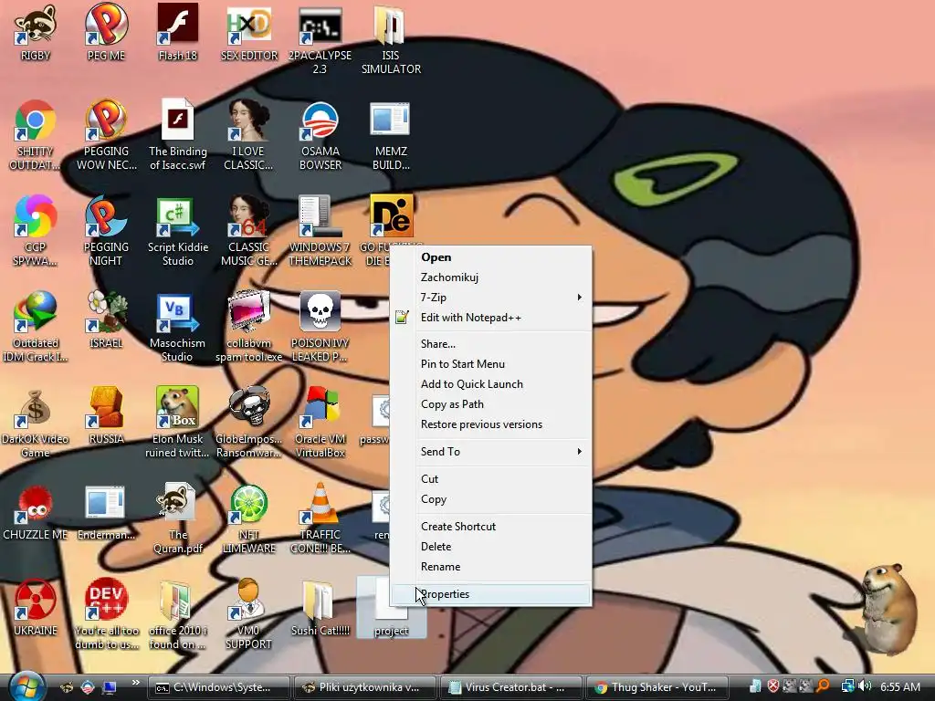Open Properties from the context menu
Screen dimensions: 935x701
(490, 594)
